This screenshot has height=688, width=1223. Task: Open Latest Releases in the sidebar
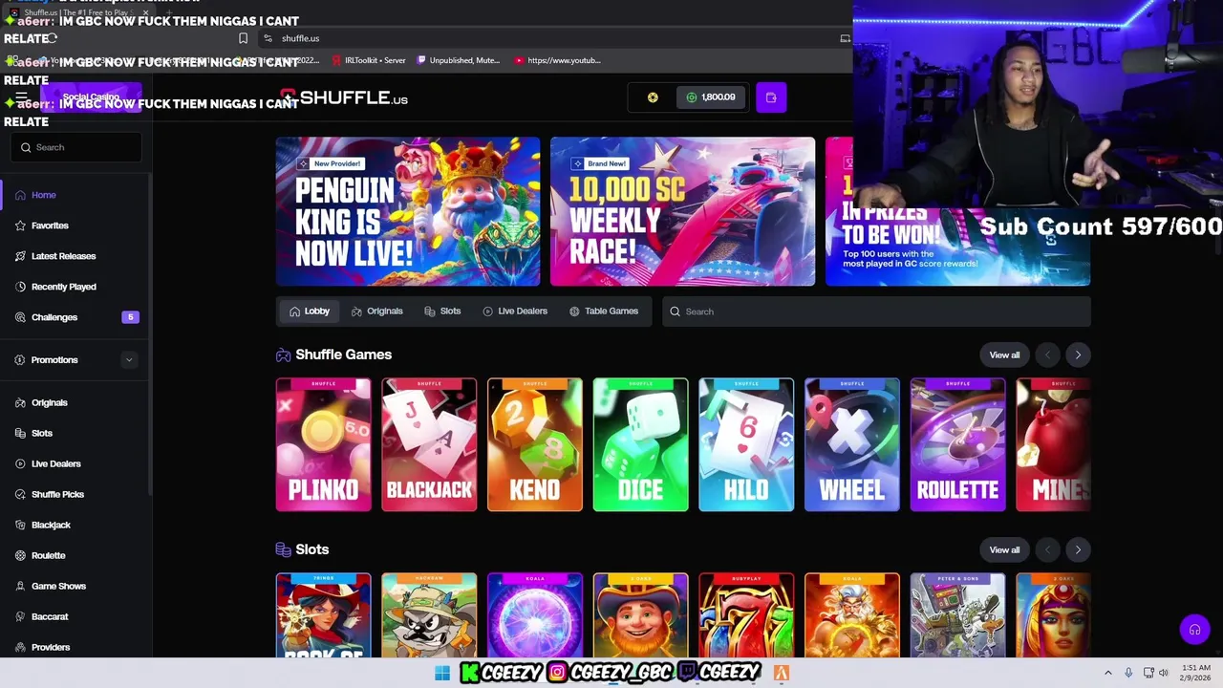click(x=75, y=256)
